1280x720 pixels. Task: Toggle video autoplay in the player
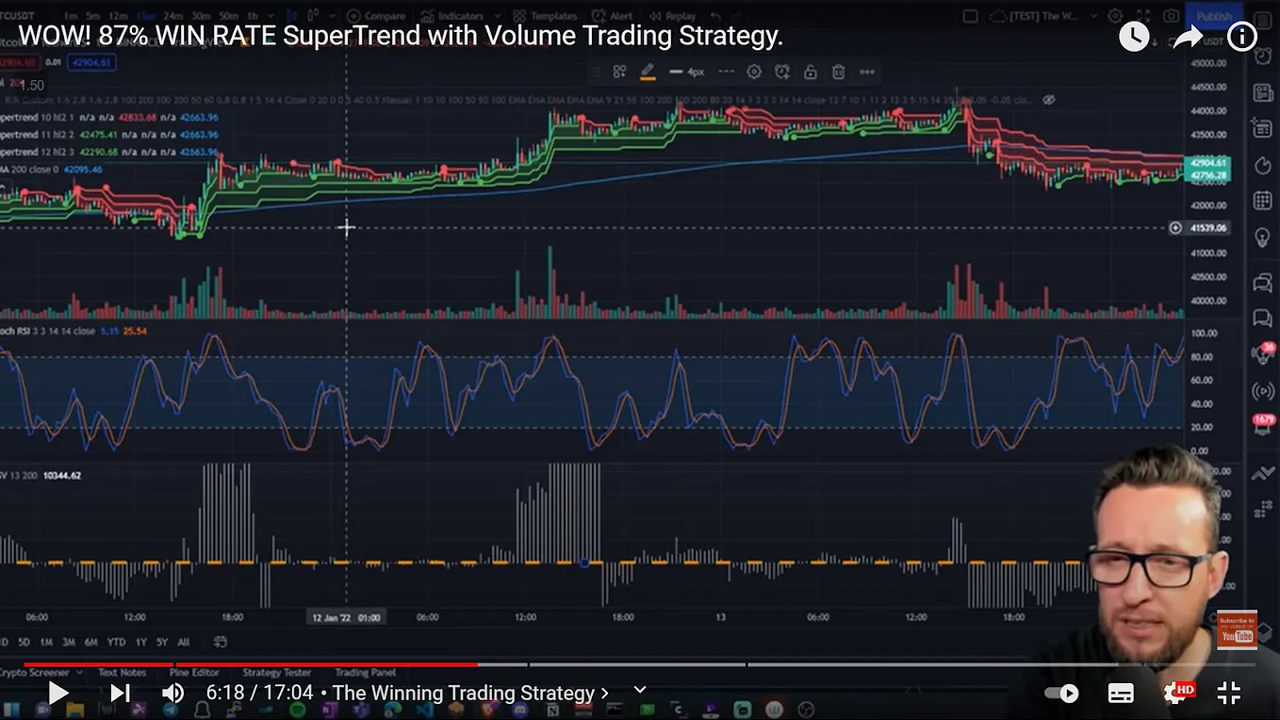coord(1061,693)
